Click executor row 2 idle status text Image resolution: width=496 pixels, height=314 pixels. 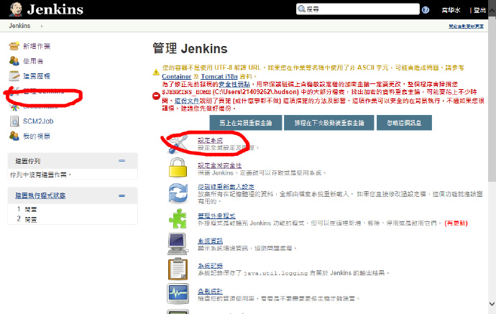[31, 219]
